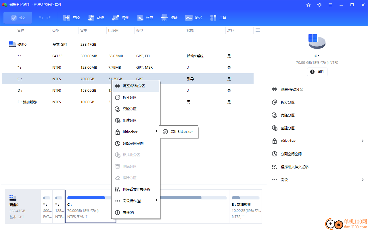This screenshot has width=368, height=230.
Task: Click the star favorite icon in title bar
Action: (308, 5)
